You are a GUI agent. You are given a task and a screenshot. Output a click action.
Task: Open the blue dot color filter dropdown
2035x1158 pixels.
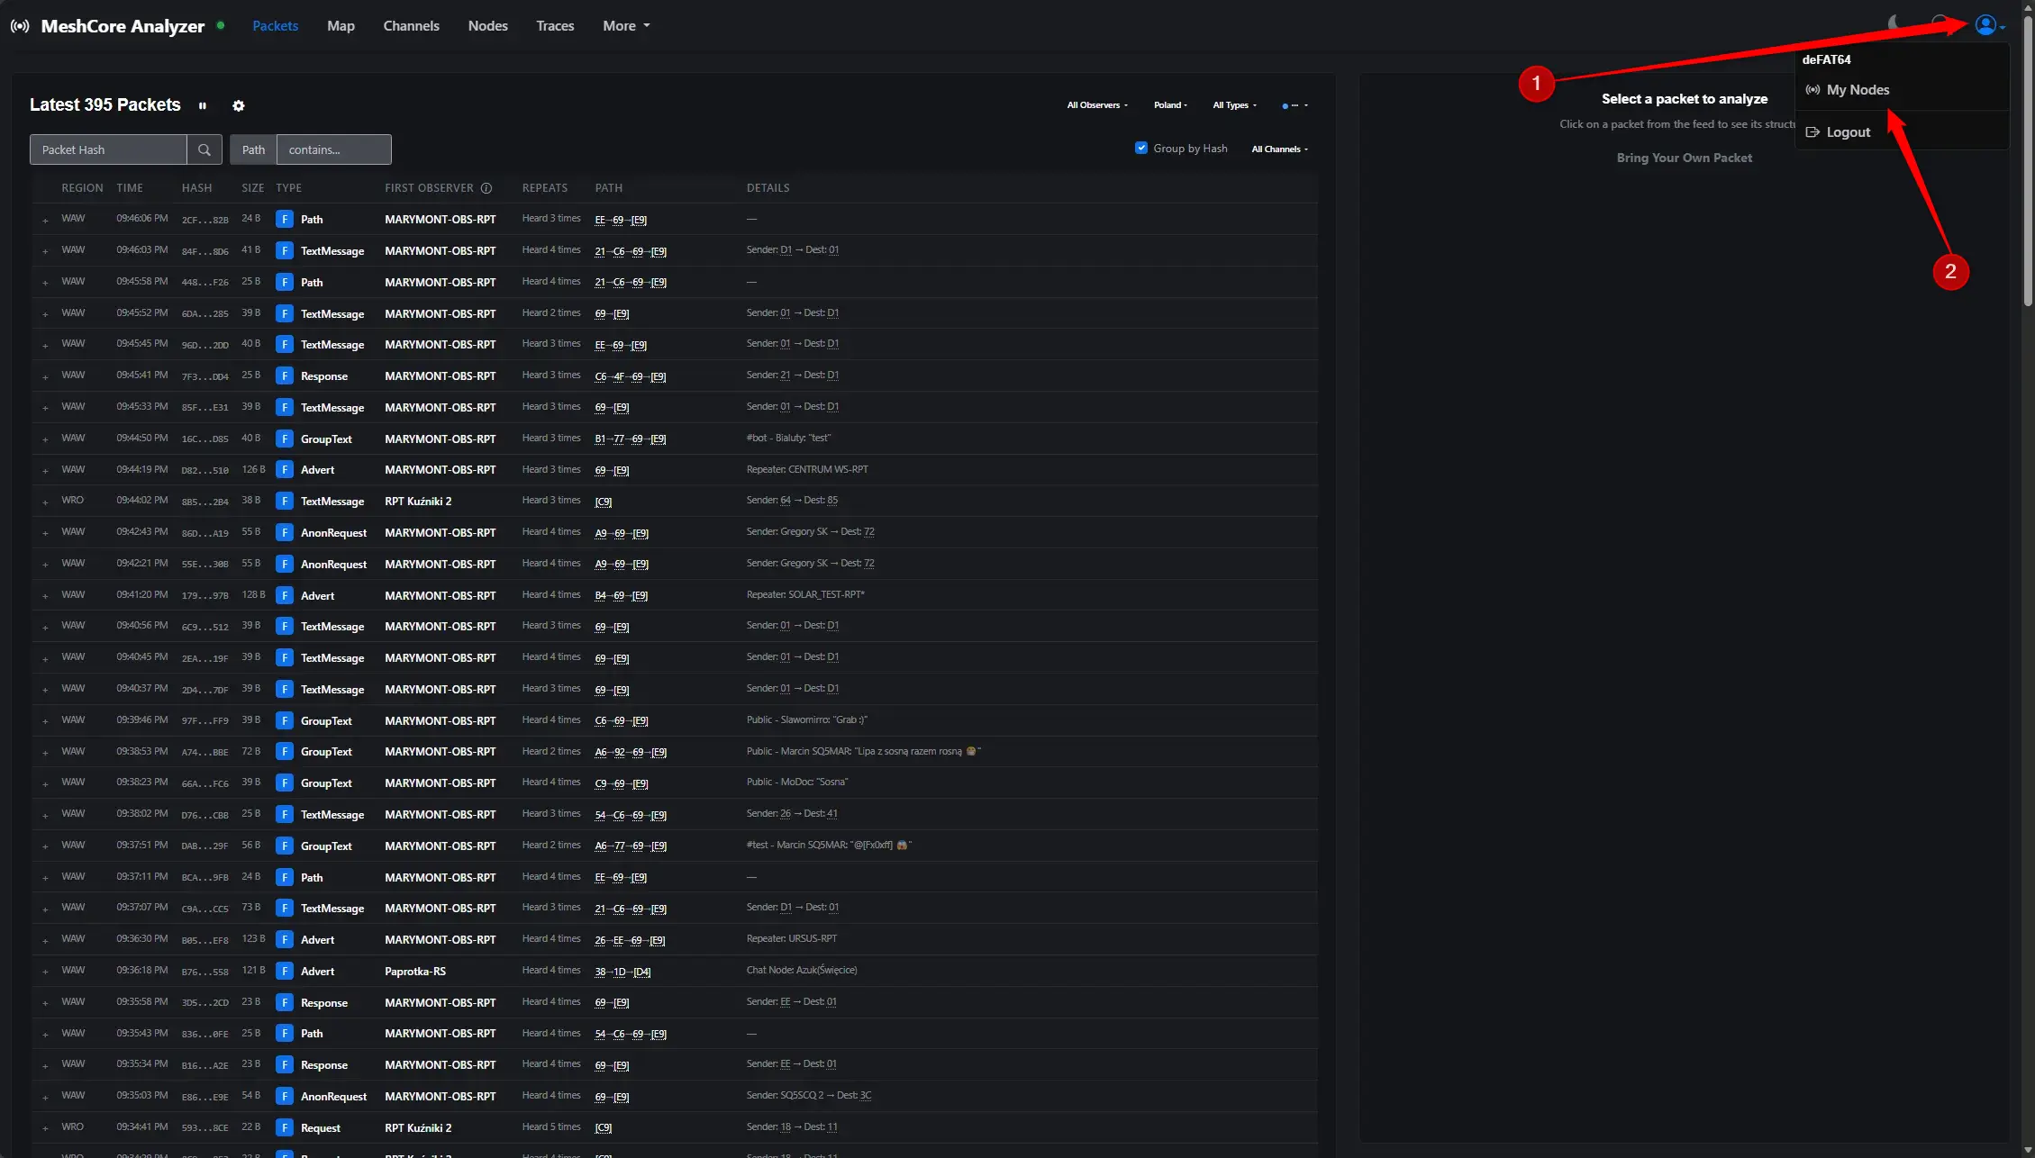(x=1295, y=105)
